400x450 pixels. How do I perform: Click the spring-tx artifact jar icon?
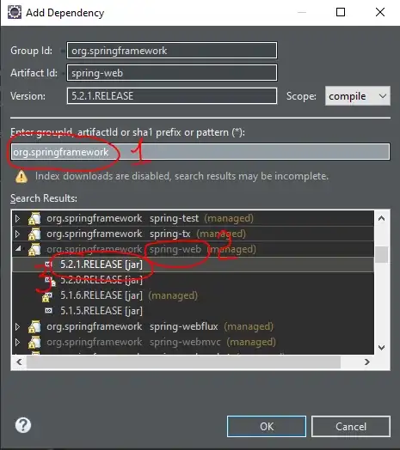34,234
